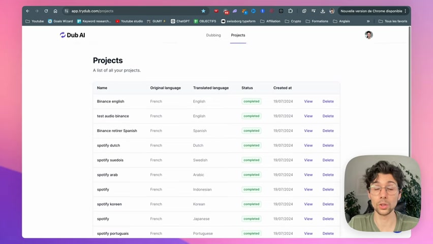Delete the spotify koreen project
This screenshot has height=244, width=433.
(328, 204)
